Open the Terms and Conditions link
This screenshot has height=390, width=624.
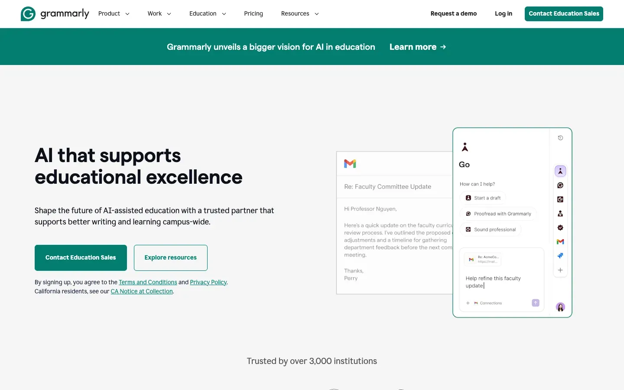click(x=148, y=282)
